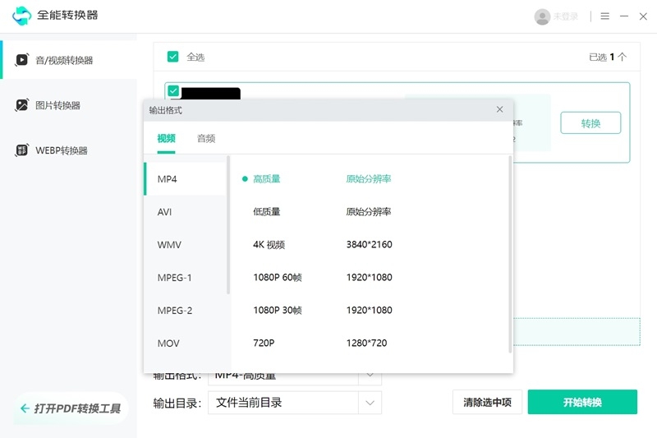Click the 未登录 login text

point(566,16)
